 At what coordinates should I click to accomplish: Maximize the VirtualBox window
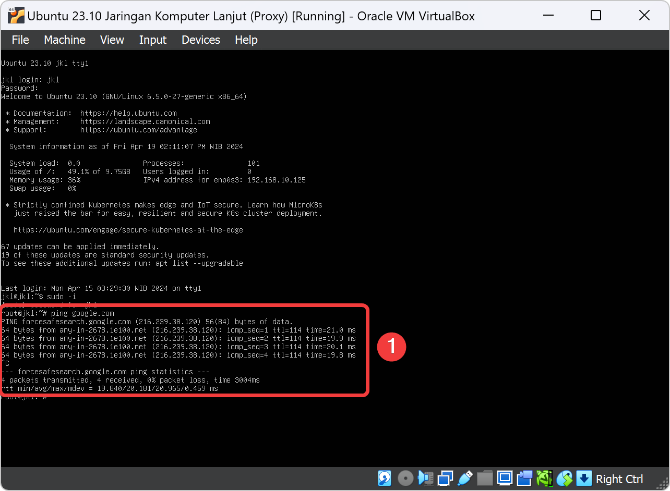pos(596,16)
